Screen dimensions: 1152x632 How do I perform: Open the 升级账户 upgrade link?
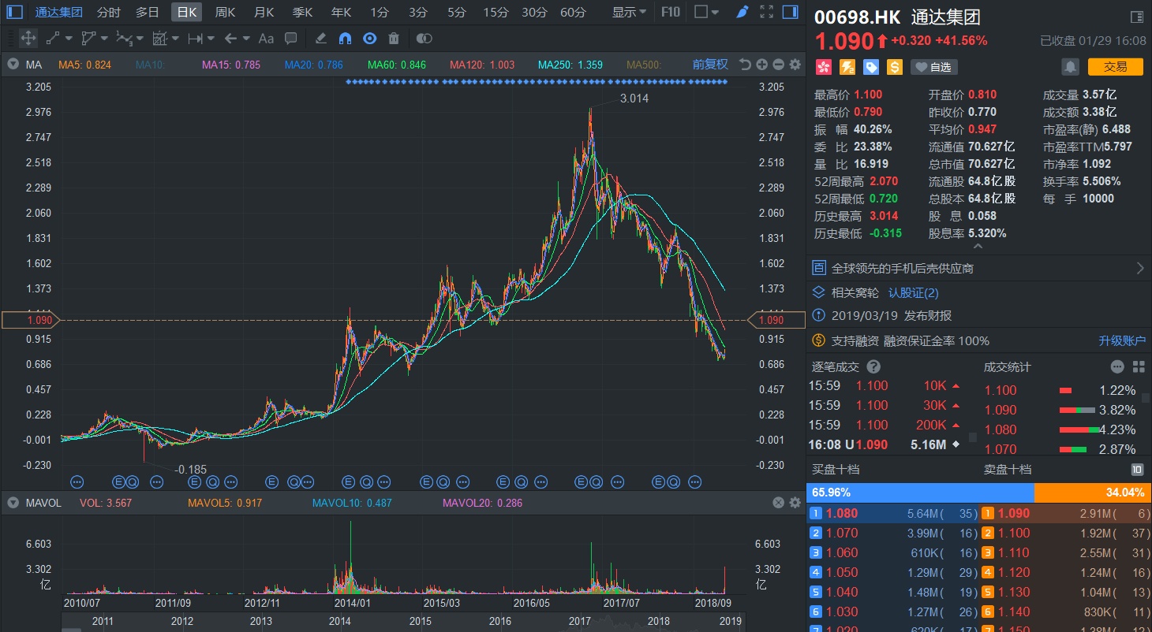pos(1122,340)
